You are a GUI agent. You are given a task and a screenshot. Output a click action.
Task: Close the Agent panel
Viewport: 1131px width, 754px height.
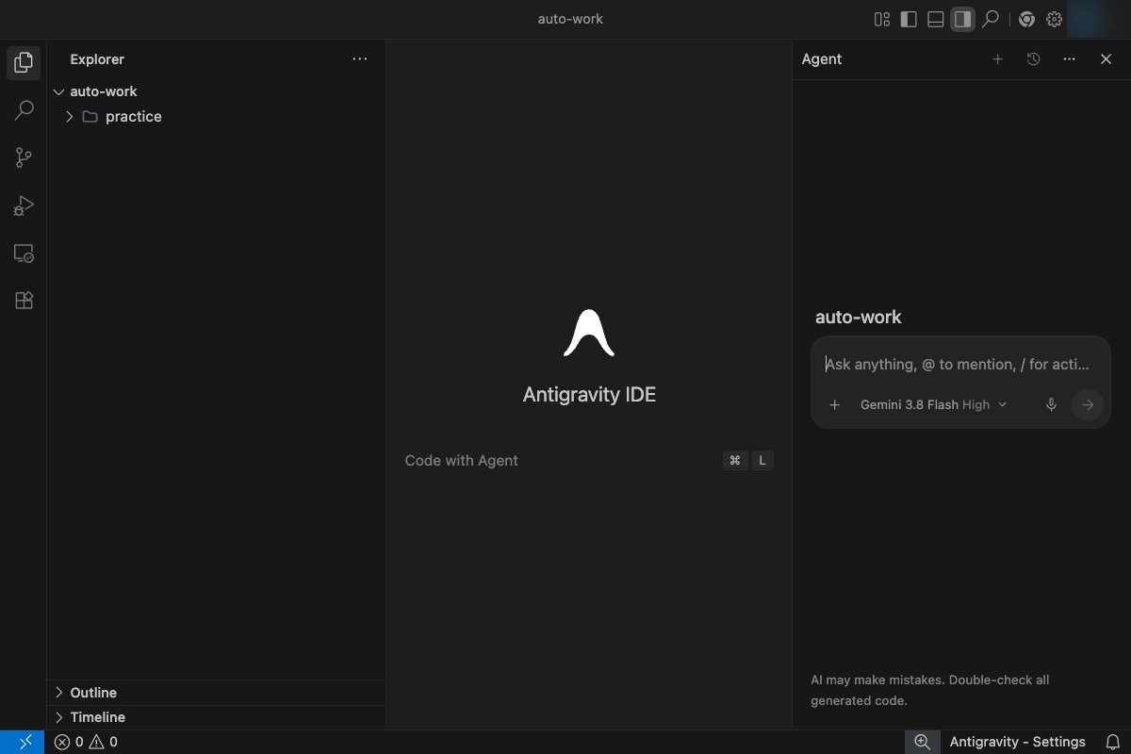coord(1106,58)
